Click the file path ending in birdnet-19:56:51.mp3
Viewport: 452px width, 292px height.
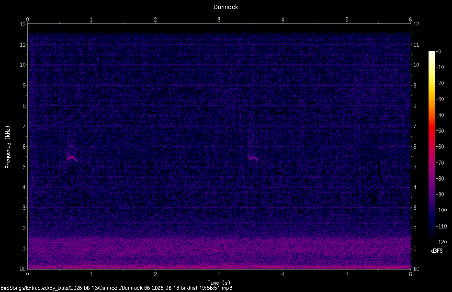pos(116,288)
